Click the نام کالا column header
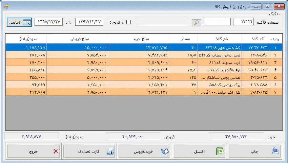This screenshot has width=288, height=163. point(220,39)
